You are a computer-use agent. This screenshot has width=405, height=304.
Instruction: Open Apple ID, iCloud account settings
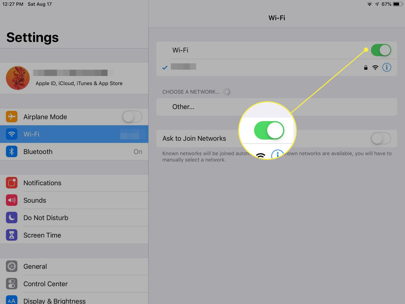point(78,78)
